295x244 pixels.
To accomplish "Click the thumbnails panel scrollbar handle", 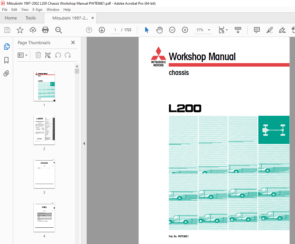I will pos(77,71).
